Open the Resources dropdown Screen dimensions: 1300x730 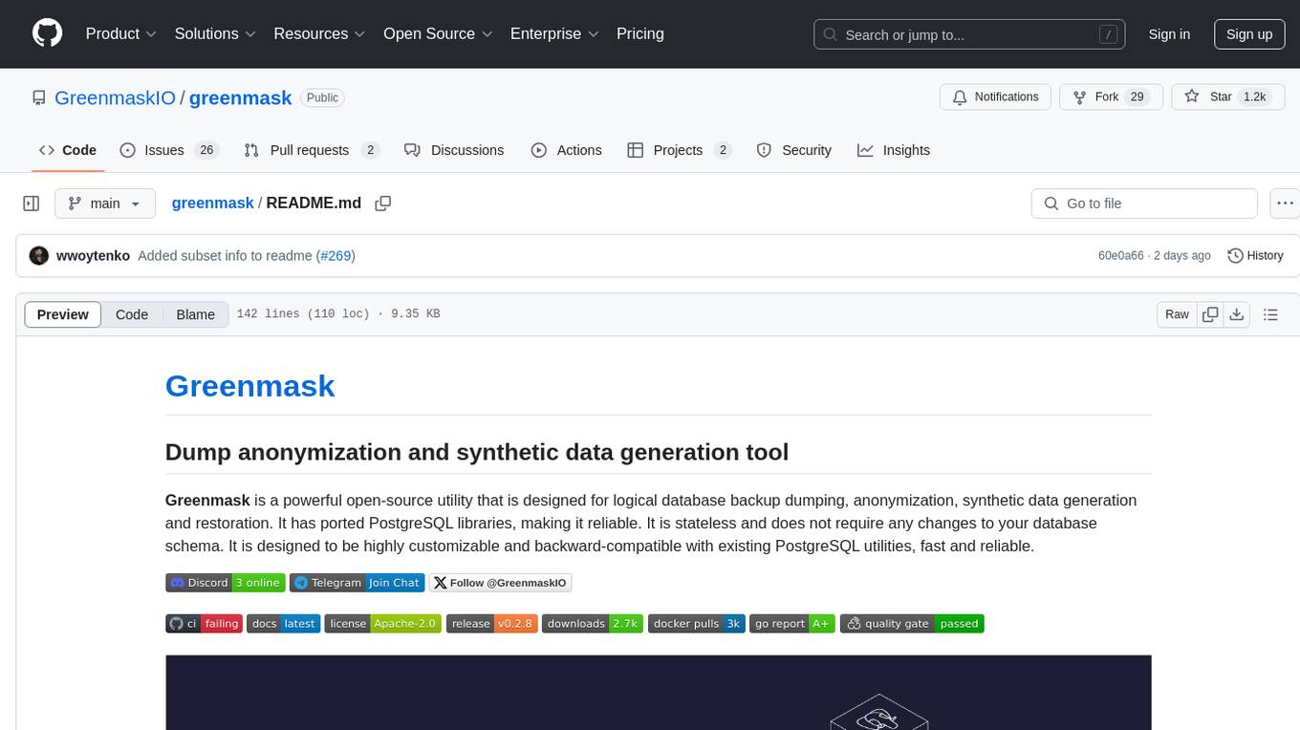tap(319, 33)
